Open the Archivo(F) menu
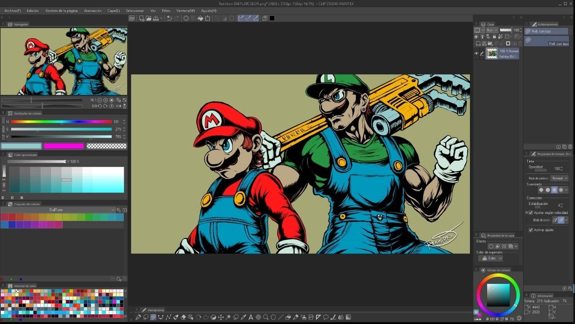Screen dimensions: 575x324 click(x=13, y=11)
